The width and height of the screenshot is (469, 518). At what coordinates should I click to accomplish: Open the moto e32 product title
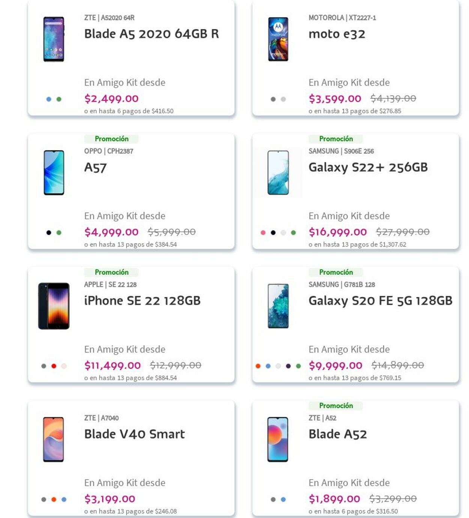tap(337, 34)
